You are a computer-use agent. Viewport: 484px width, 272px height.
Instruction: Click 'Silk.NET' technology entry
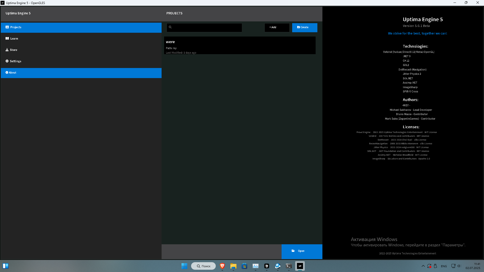pos(408,79)
